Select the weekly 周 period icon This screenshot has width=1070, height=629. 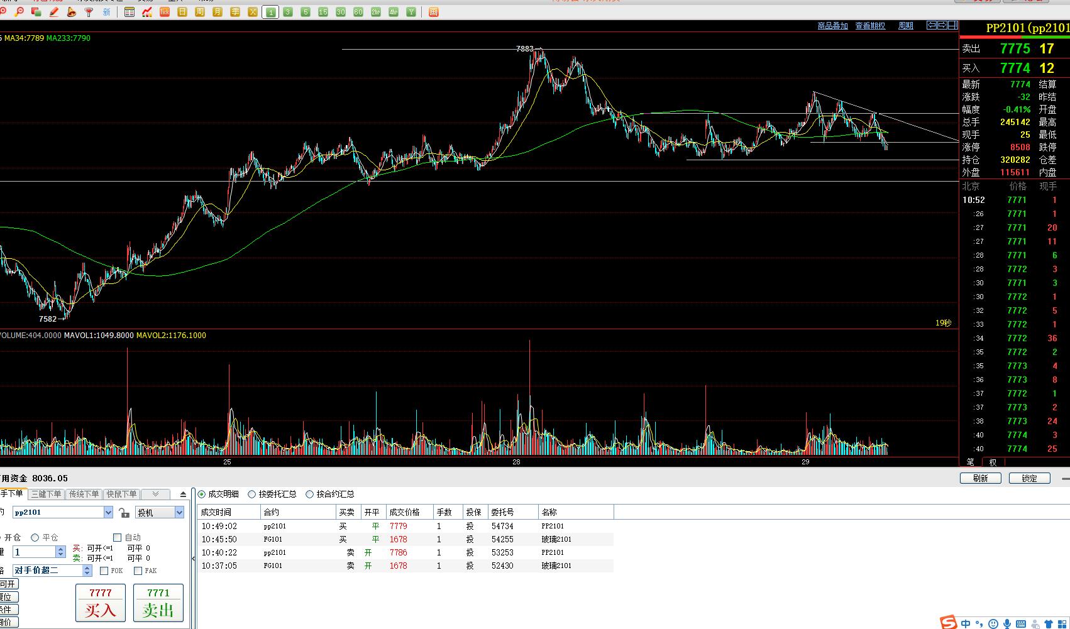(x=200, y=12)
